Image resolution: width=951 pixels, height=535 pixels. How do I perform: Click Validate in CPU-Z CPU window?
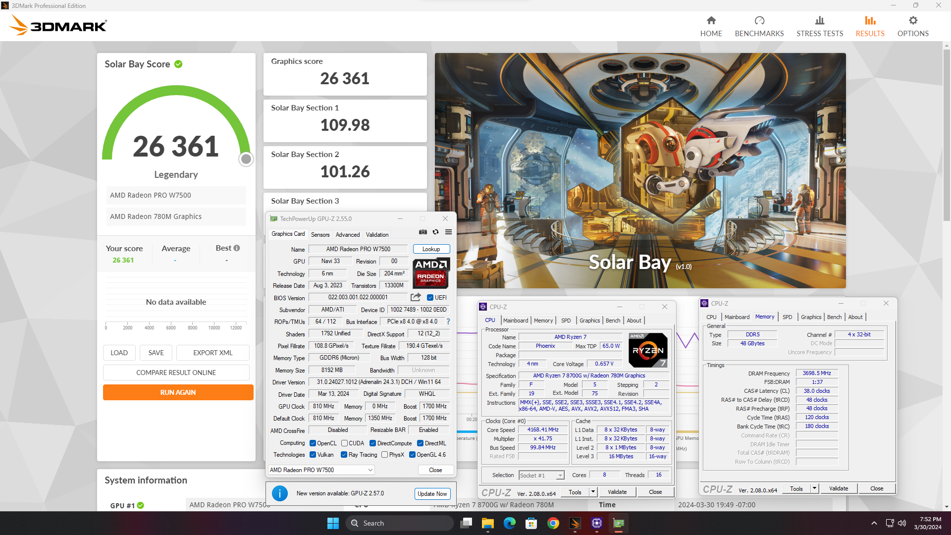617,492
